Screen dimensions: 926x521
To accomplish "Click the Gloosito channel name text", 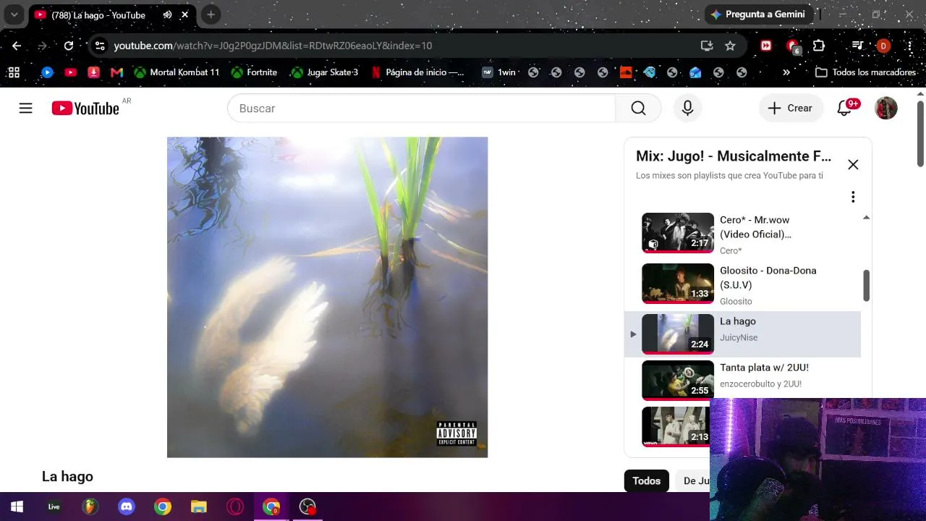I will click(736, 302).
